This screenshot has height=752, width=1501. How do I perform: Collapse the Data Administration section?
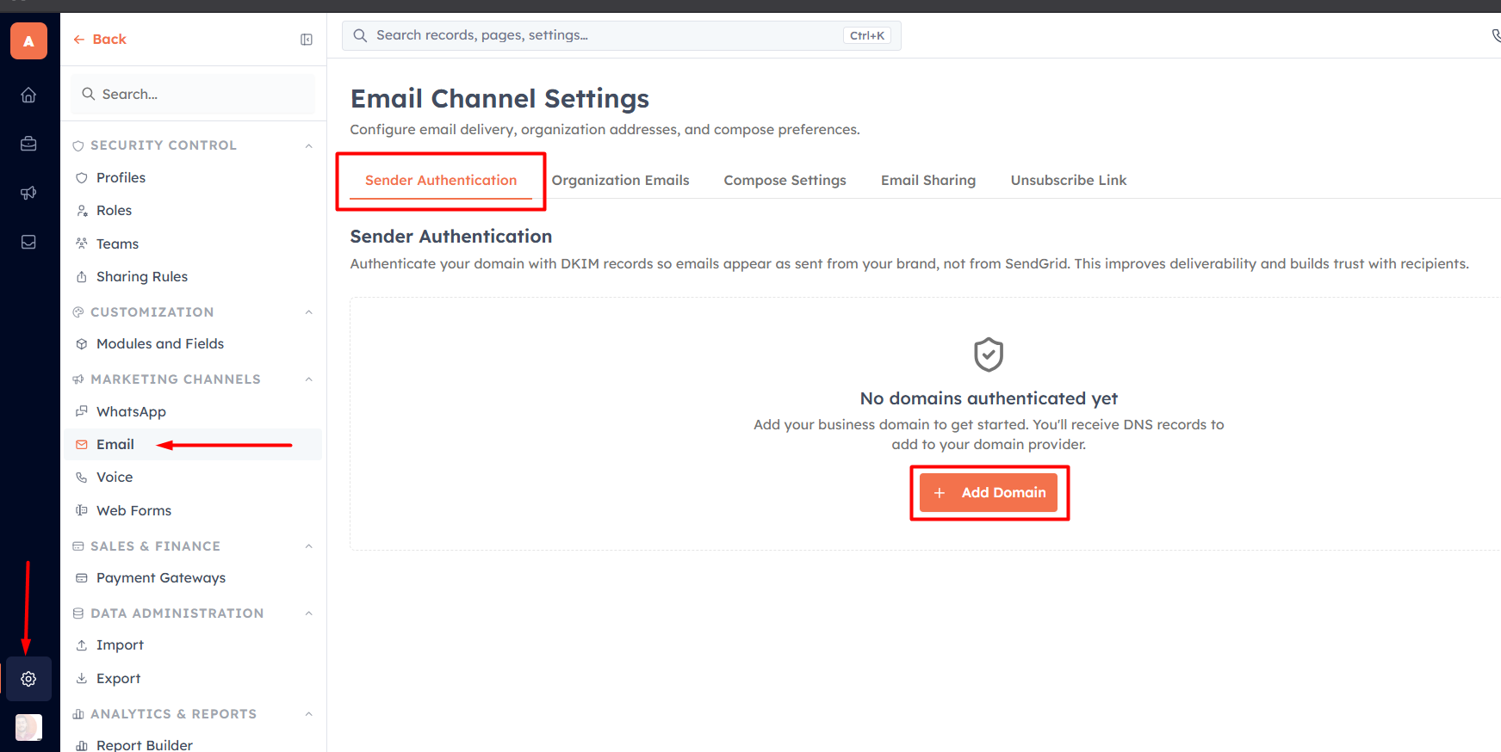pyautogui.click(x=308, y=613)
